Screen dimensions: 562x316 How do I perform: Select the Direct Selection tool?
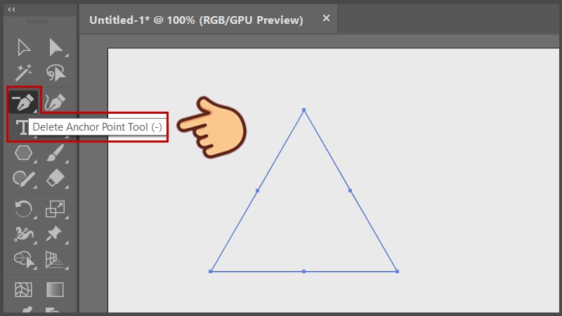[56, 48]
